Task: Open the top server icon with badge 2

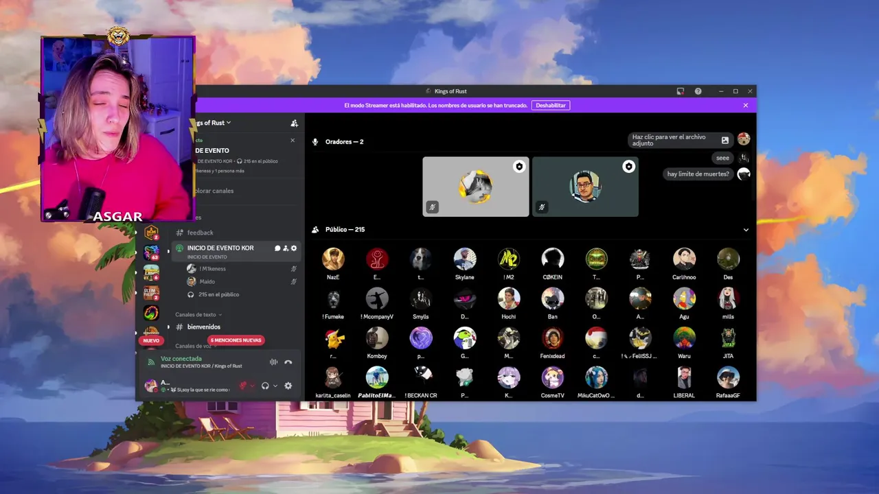Action: click(x=151, y=233)
